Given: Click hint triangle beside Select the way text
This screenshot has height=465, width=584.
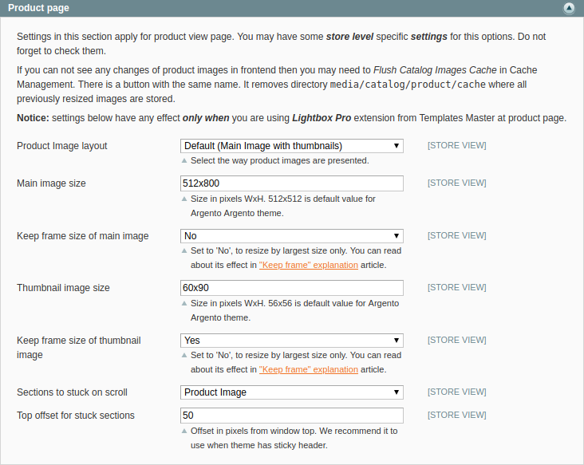Looking at the screenshot, I should click(184, 160).
